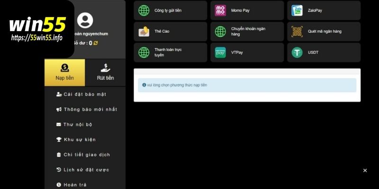Click the trophy events icon

[59, 139]
